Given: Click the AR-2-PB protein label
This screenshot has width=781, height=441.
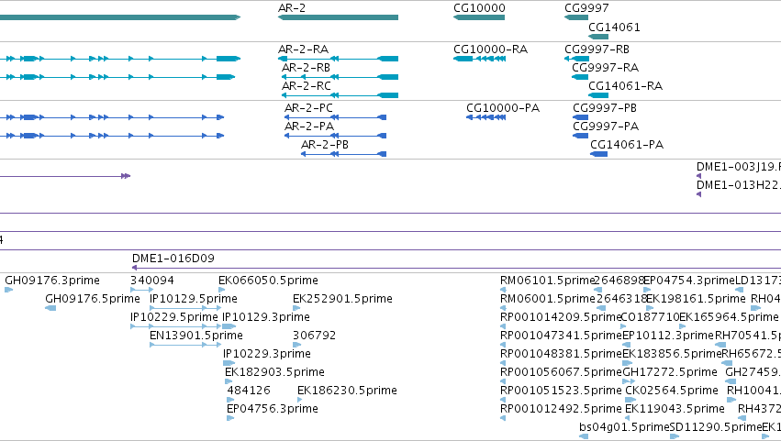Looking at the screenshot, I should (325, 145).
